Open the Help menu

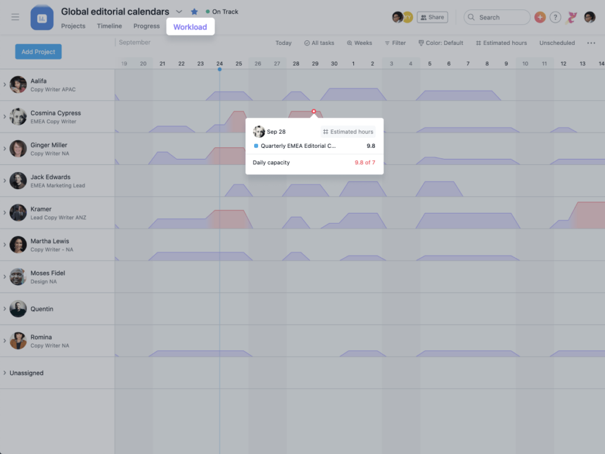[555, 17]
